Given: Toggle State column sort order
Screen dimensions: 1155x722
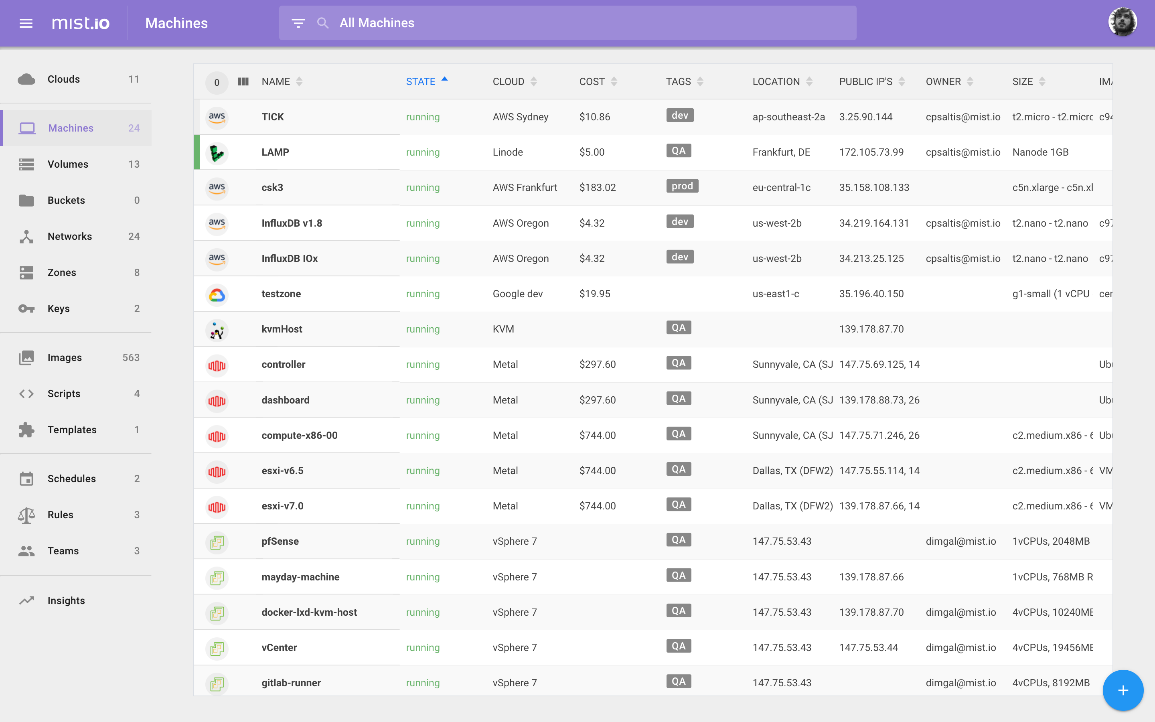Looking at the screenshot, I should [x=427, y=82].
